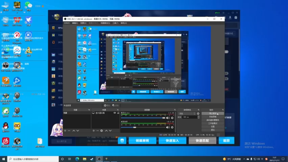The width and height of the screenshot is (288, 162).
Task: Click 开始录制 start recording button
Action: (213, 117)
